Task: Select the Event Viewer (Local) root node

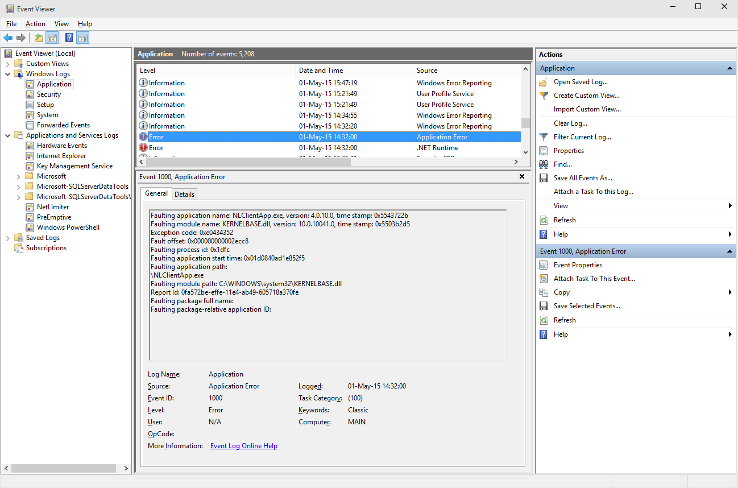Action: click(x=45, y=53)
